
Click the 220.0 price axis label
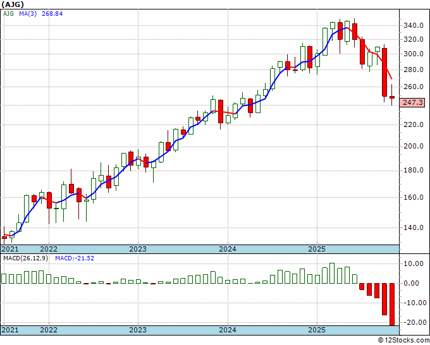[x=414, y=124]
